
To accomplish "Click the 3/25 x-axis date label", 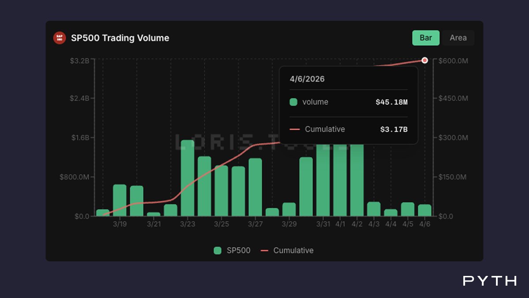I will [221, 224].
